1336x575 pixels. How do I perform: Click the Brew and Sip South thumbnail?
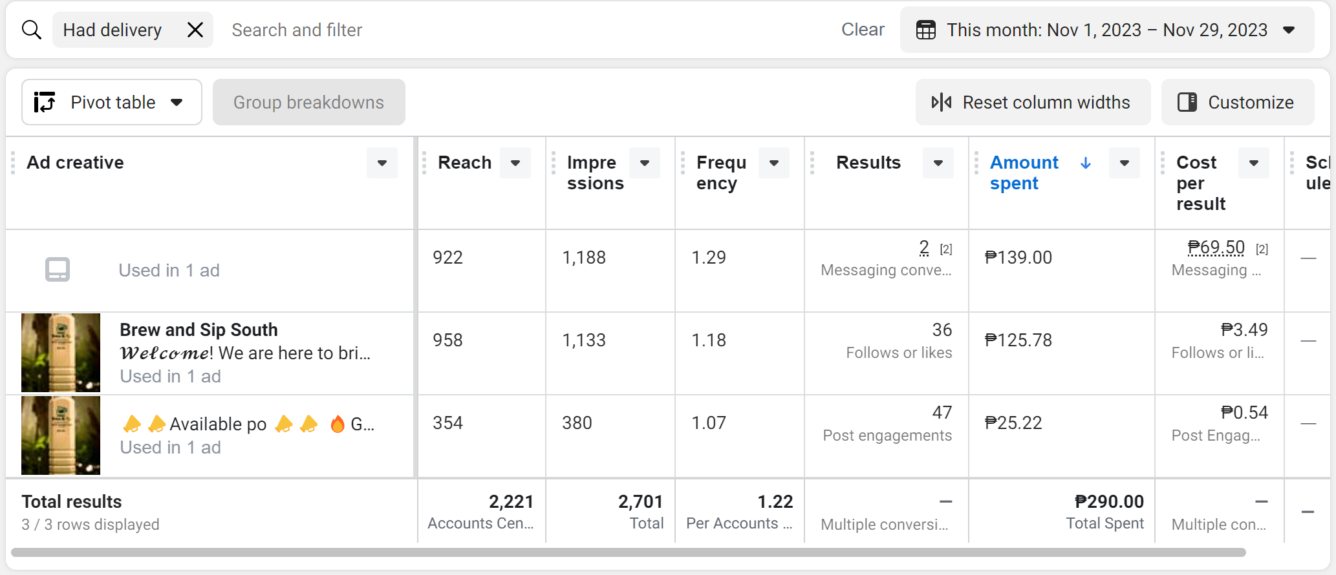(61, 353)
